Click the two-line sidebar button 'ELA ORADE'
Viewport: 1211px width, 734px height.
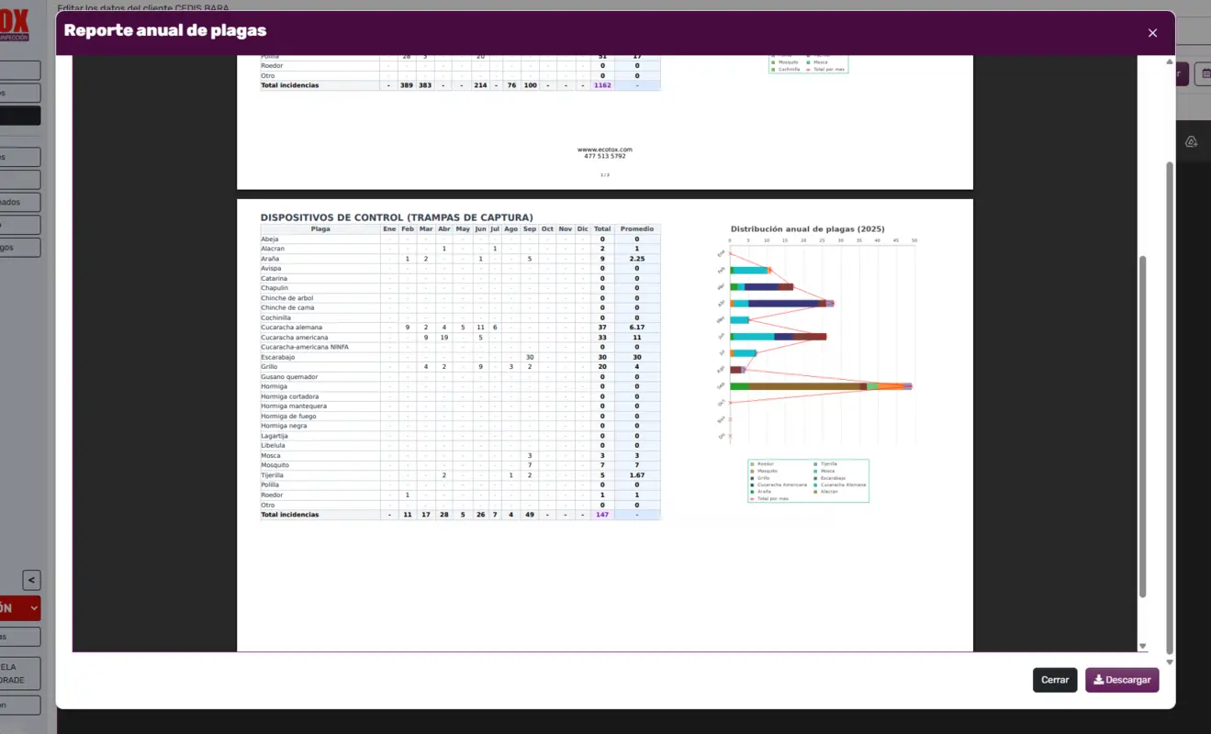20,673
